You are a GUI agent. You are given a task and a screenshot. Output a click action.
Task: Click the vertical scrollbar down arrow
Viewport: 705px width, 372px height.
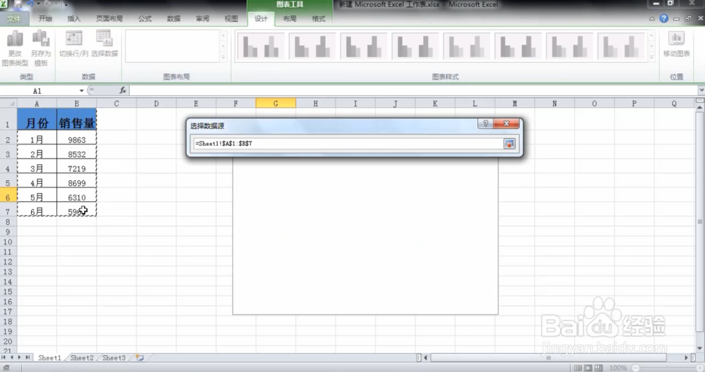tap(699, 348)
